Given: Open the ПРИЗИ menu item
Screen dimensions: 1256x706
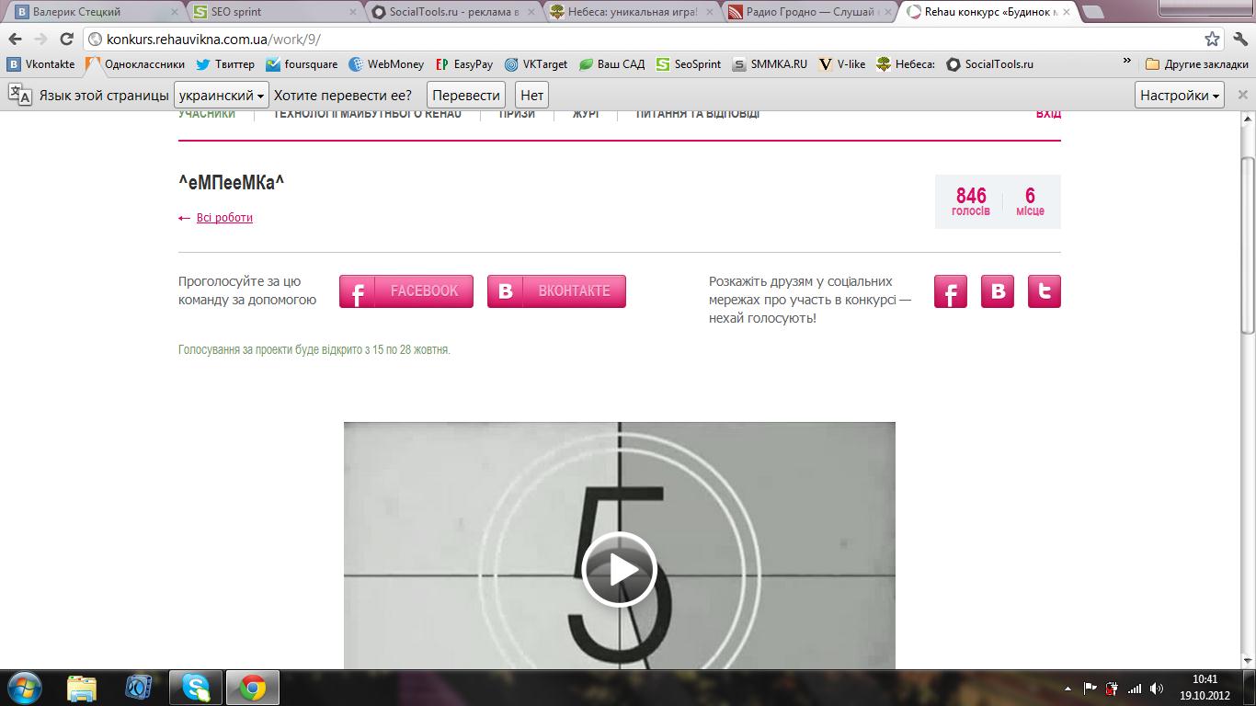Looking at the screenshot, I should [517, 114].
